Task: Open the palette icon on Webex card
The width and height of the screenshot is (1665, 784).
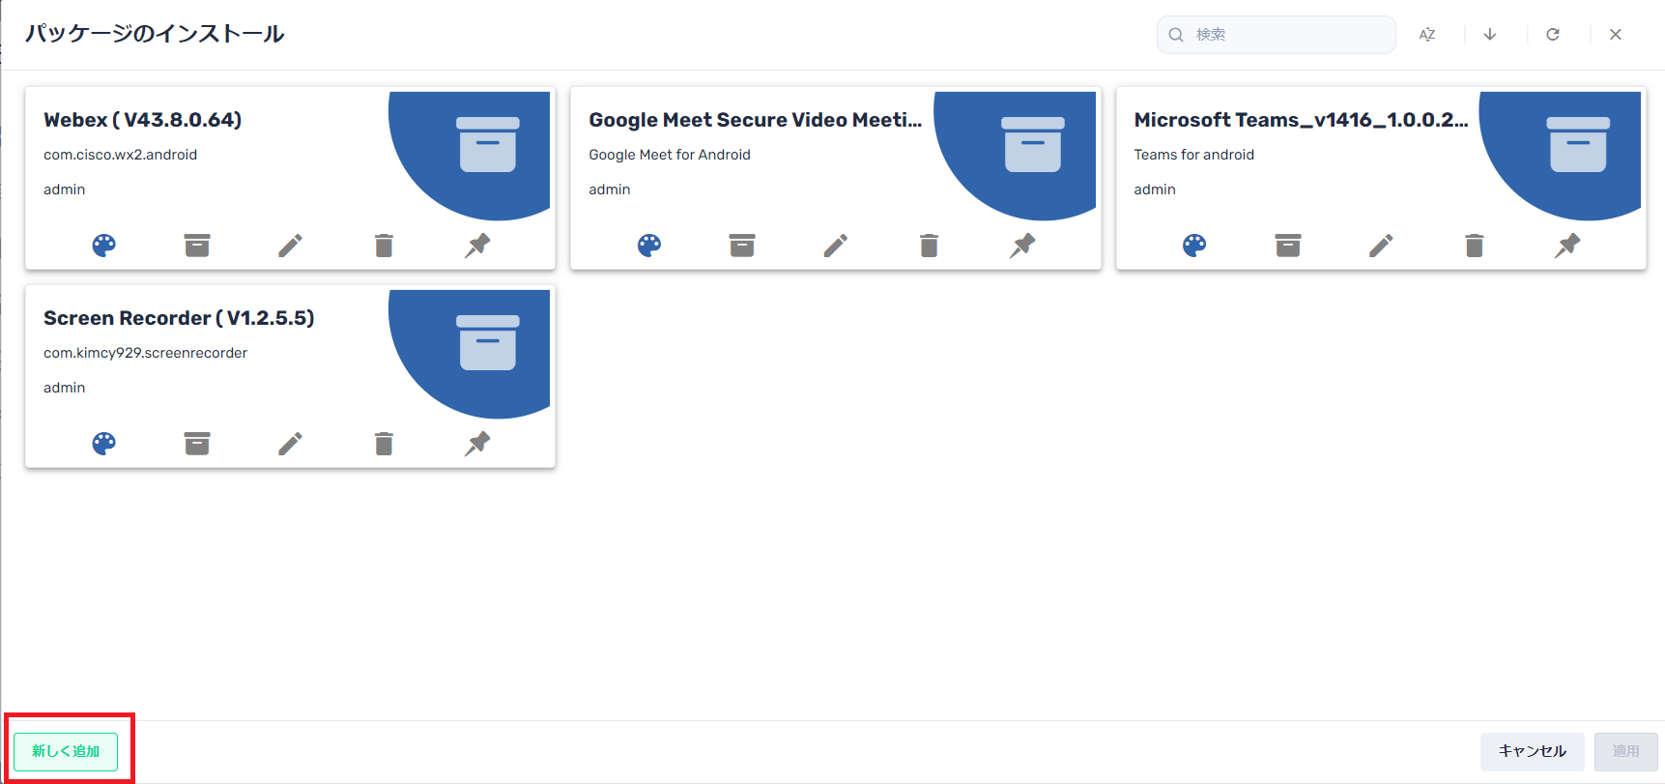Action: coord(104,246)
